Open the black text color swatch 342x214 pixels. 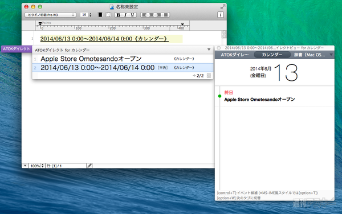100,15
